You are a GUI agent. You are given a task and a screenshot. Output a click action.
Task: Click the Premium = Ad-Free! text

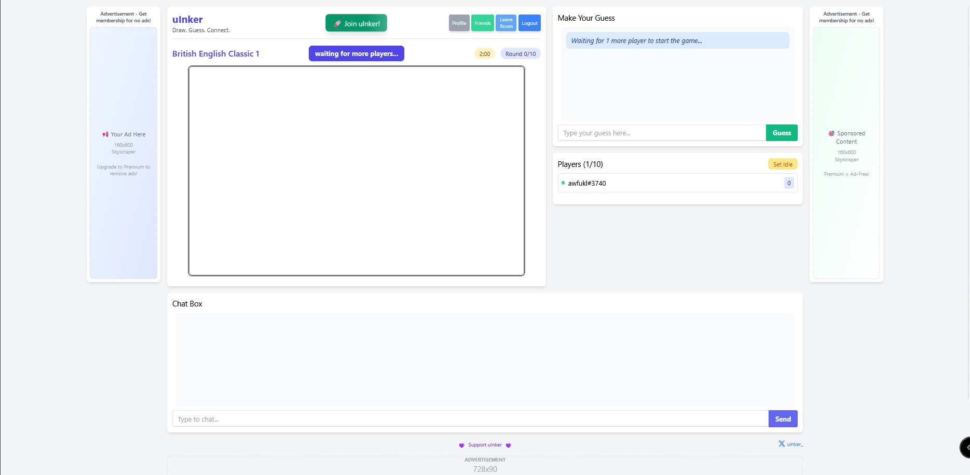pyautogui.click(x=846, y=174)
